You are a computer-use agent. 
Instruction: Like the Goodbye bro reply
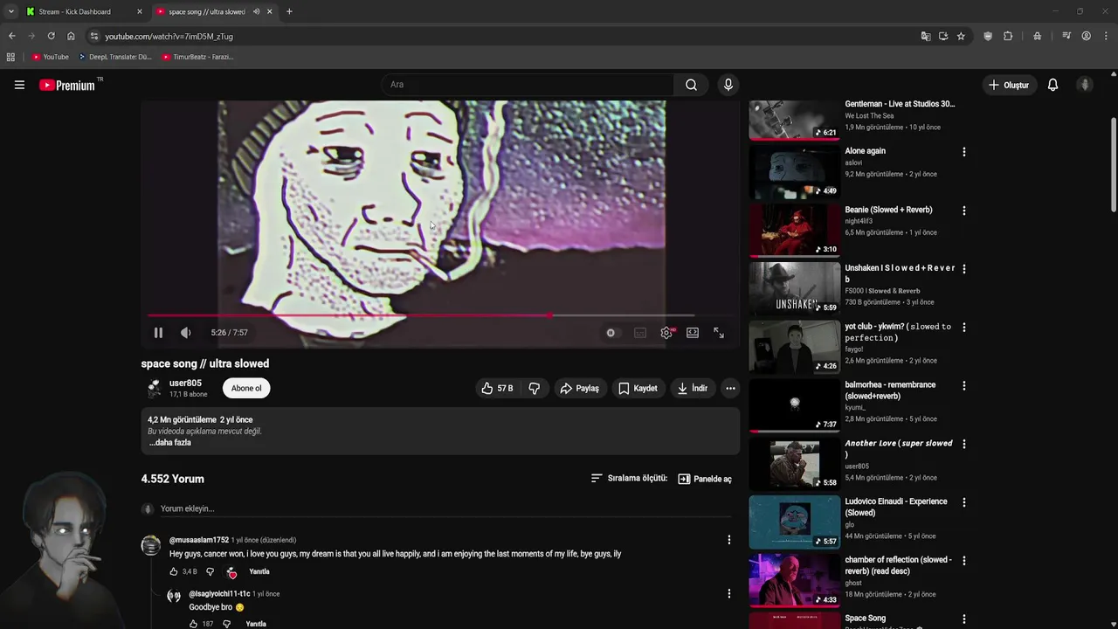(193, 624)
